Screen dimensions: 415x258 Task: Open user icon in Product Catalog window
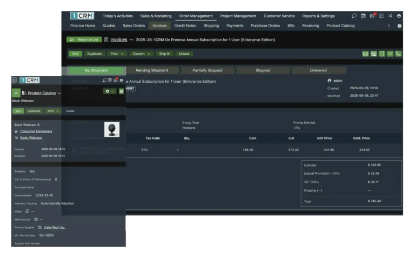pyautogui.click(x=121, y=80)
